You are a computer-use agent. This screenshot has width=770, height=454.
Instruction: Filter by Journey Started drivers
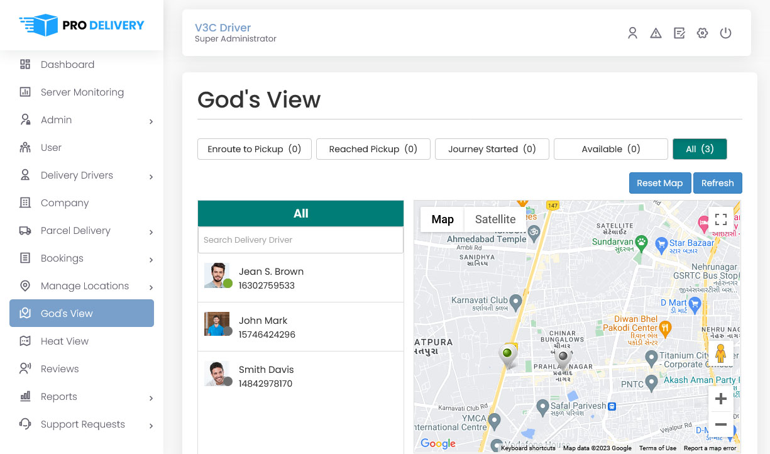coord(492,149)
